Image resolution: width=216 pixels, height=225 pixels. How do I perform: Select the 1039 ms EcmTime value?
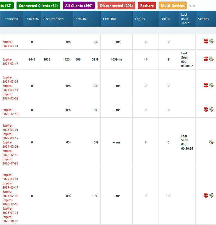(x=117, y=59)
